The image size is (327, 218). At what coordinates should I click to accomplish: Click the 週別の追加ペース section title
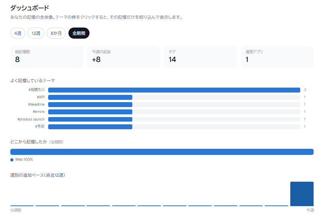pyautogui.click(x=38, y=175)
